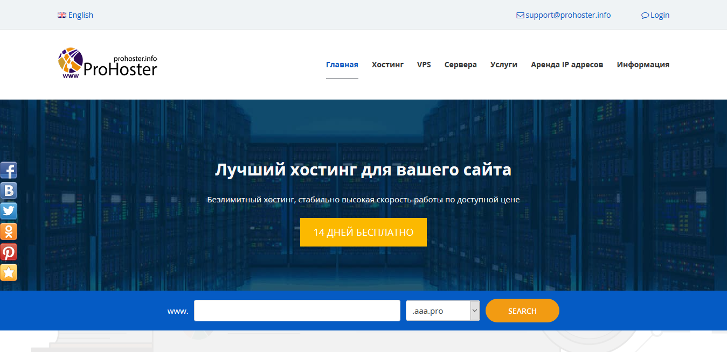Open the Главная menu item

[342, 65]
